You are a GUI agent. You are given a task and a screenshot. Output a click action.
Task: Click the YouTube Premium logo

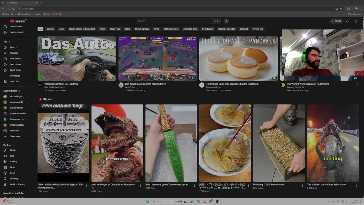click(x=18, y=21)
